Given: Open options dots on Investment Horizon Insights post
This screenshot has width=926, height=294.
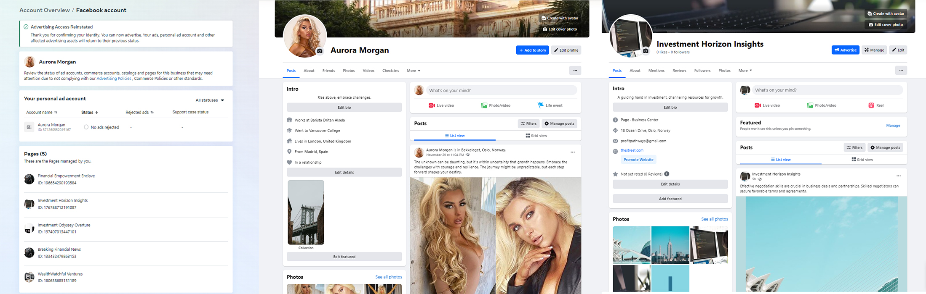Looking at the screenshot, I should (x=899, y=176).
